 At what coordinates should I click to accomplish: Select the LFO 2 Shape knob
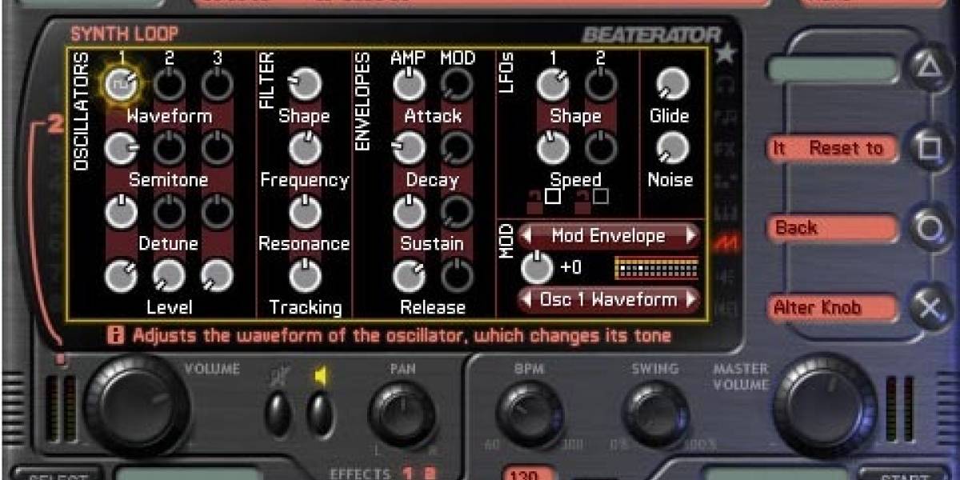[601, 84]
